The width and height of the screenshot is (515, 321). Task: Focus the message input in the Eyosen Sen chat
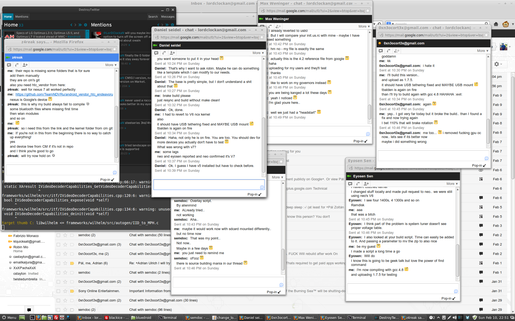399,289
